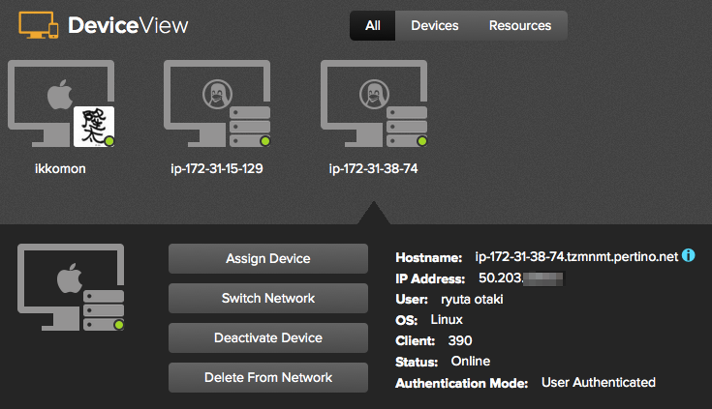712x409 pixels.
Task: Switch to the Resources tab
Action: pos(520,26)
